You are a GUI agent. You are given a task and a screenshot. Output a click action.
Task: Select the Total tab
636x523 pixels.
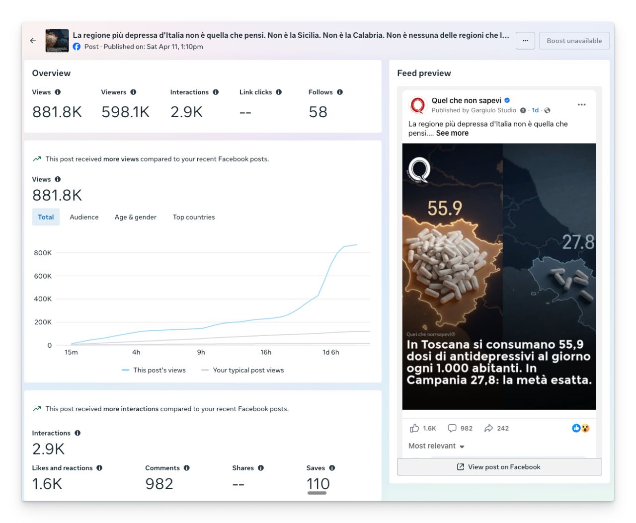46,217
